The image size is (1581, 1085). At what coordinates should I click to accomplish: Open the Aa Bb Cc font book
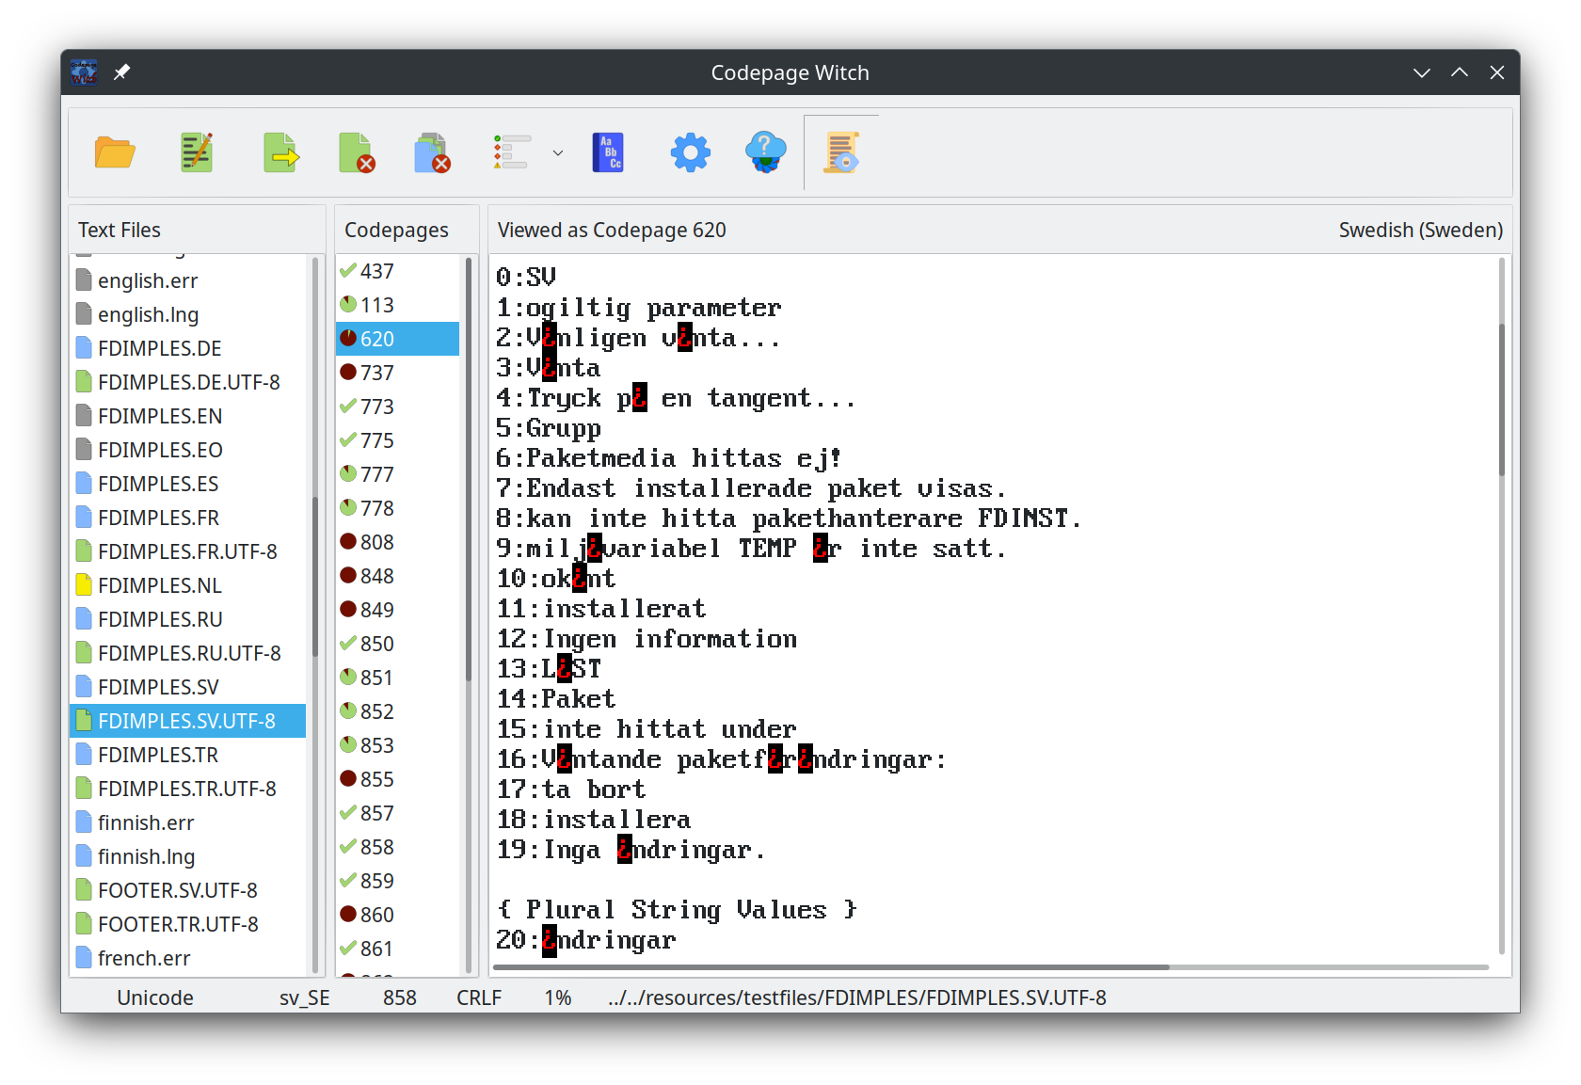coord(608,152)
